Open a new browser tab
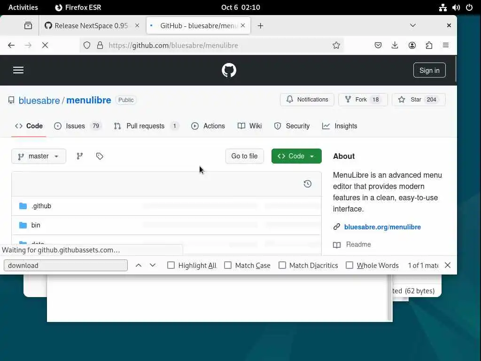Screen dimensions: 481x361 click(260, 26)
